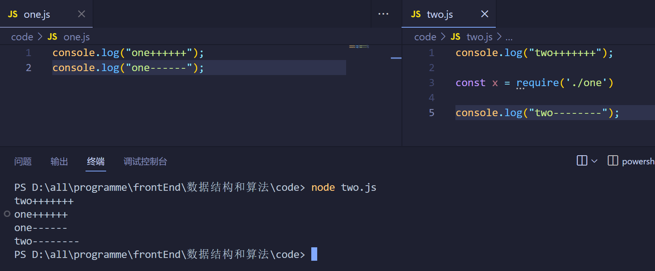655x271 pixels.
Task: Close the two.js editor tab
Action: [484, 14]
